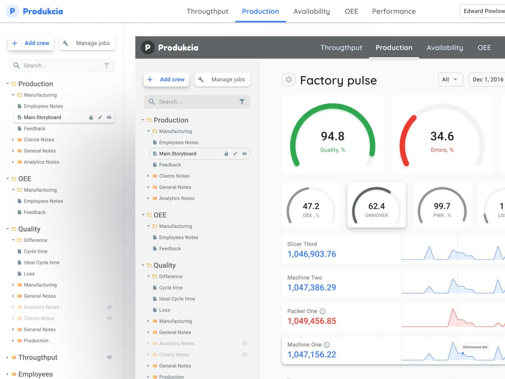505x379 pixels.
Task: Toggle the eye icon on Main.Storyboard
Action: (x=109, y=117)
